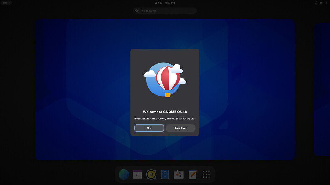The width and height of the screenshot is (330, 185).
Task: Open the Text Editor from the dock
Action: tap(192, 174)
